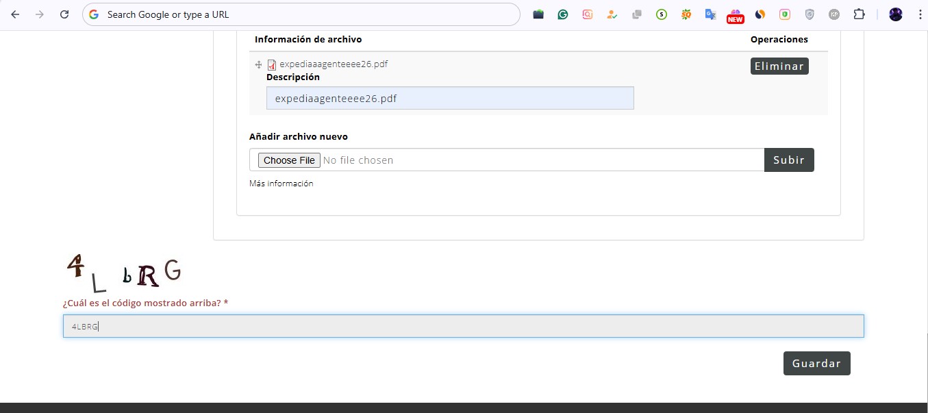Open the Extensions puzzle-piece menu
This screenshot has height=413, width=928.
[859, 14]
